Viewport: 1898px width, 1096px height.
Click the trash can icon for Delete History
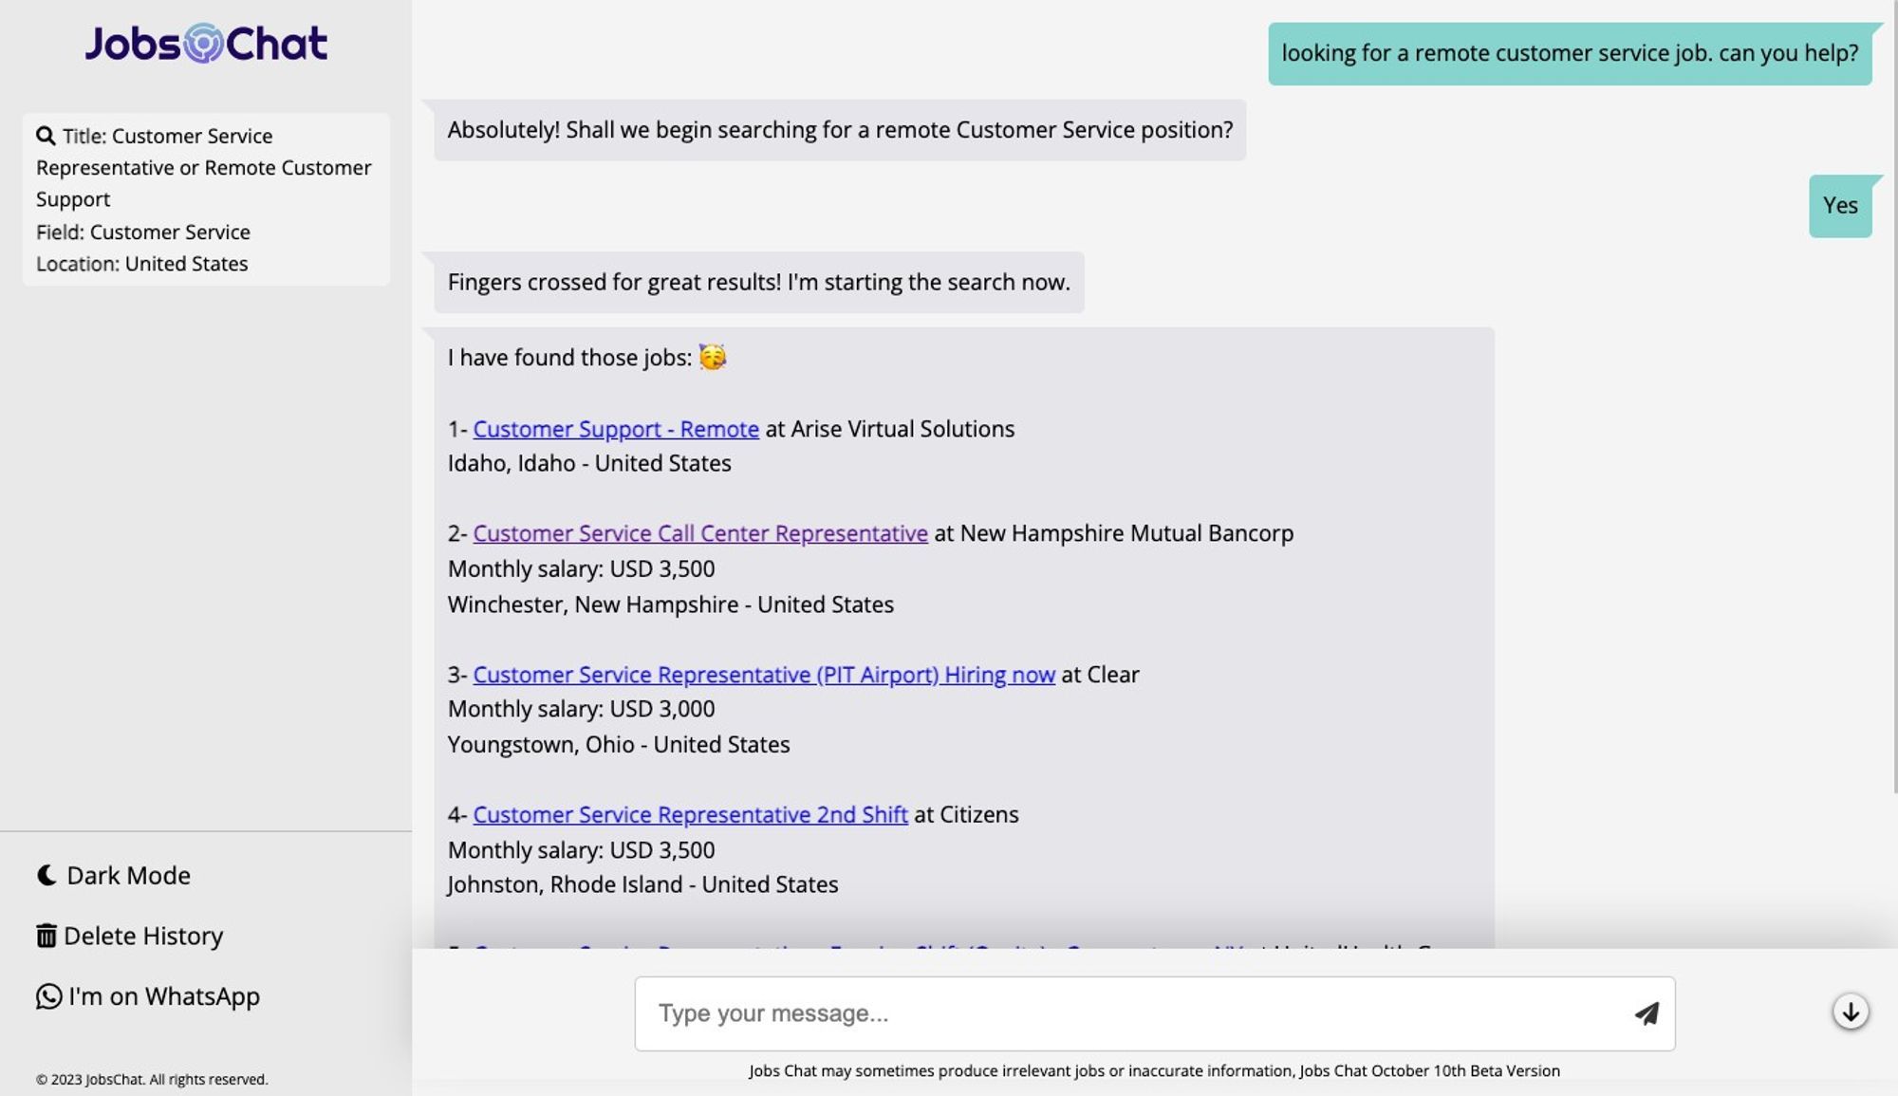point(47,936)
